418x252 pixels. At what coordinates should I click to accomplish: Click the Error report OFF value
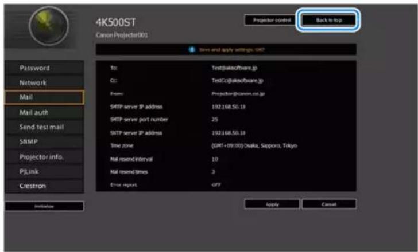point(216,185)
